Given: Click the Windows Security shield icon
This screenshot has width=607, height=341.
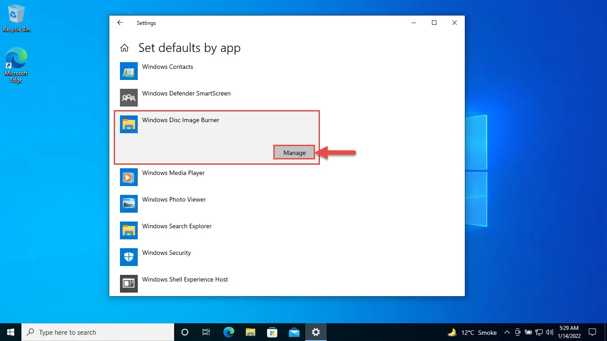Looking at the screenshot, I should 129,257.
